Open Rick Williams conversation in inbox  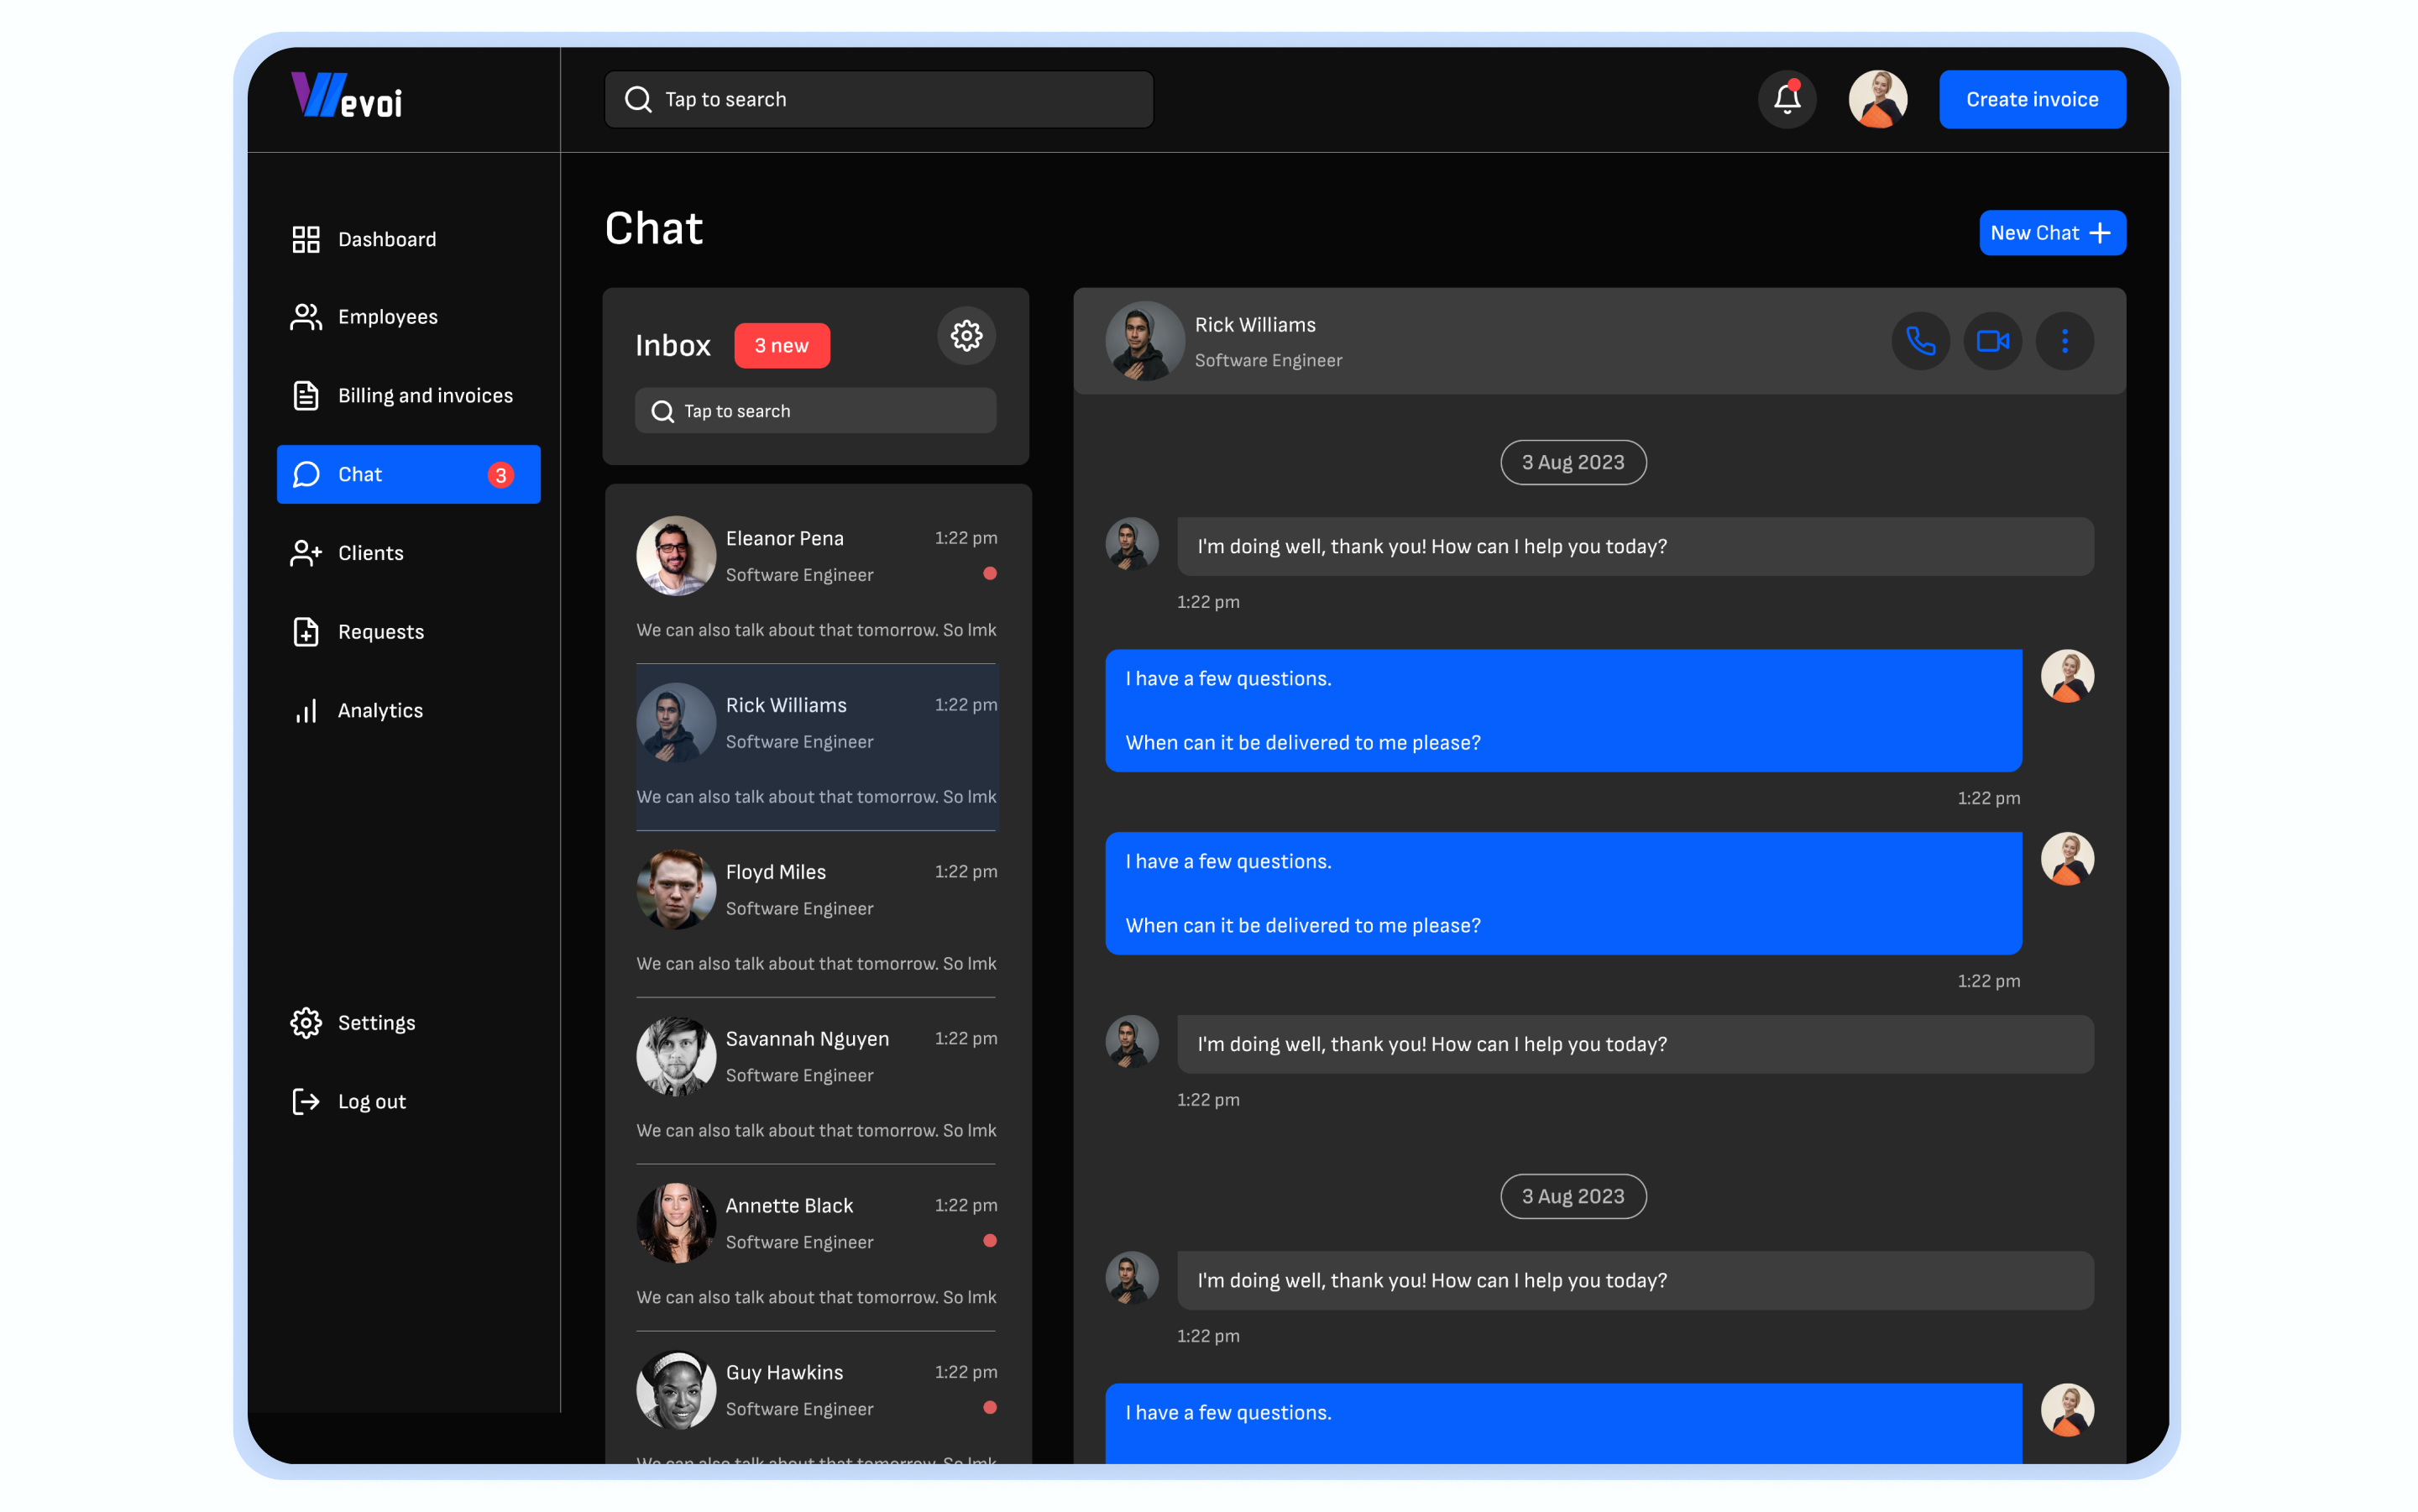coord(816,747)
